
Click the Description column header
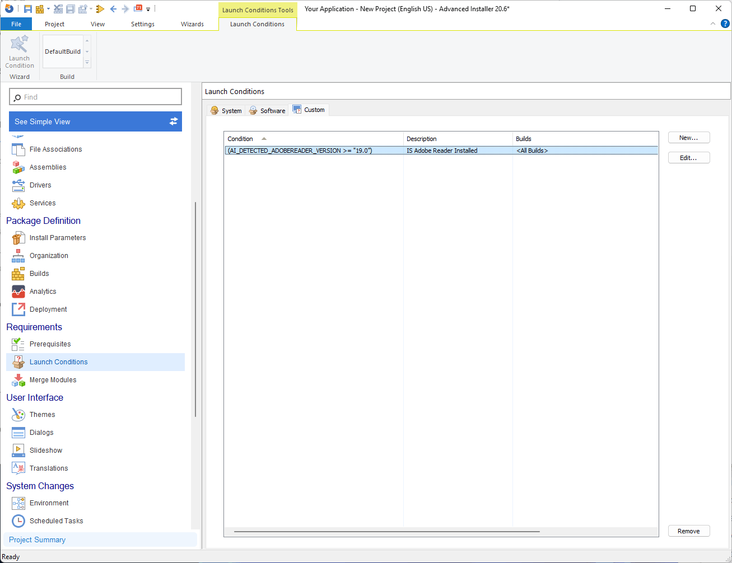pyautogui.click(x=458, y=139)
